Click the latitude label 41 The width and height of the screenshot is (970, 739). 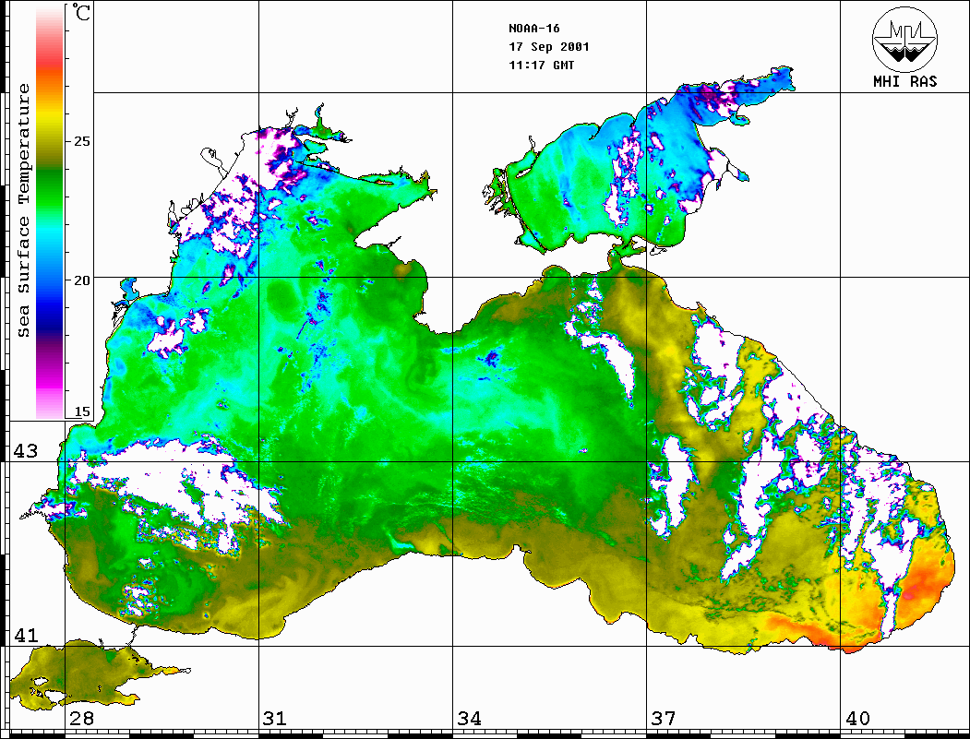(25, 635)
